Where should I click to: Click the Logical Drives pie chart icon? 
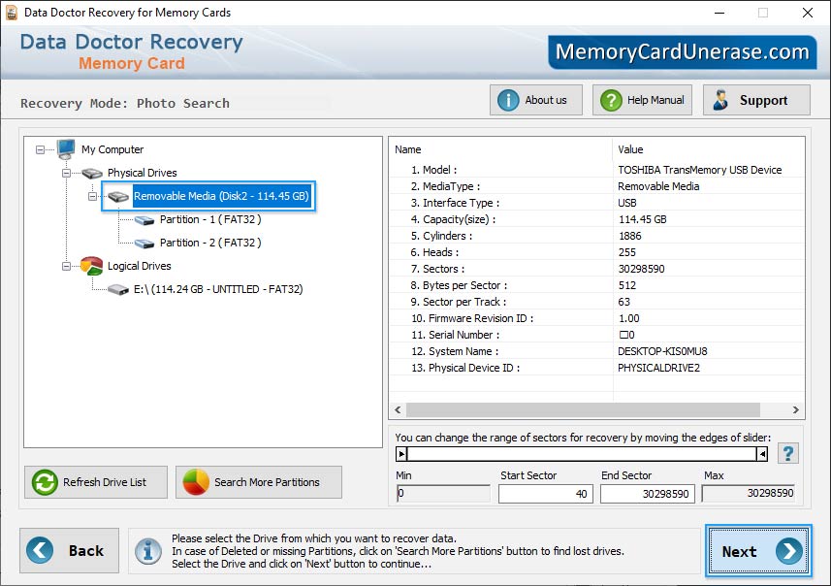click(92, 266)
